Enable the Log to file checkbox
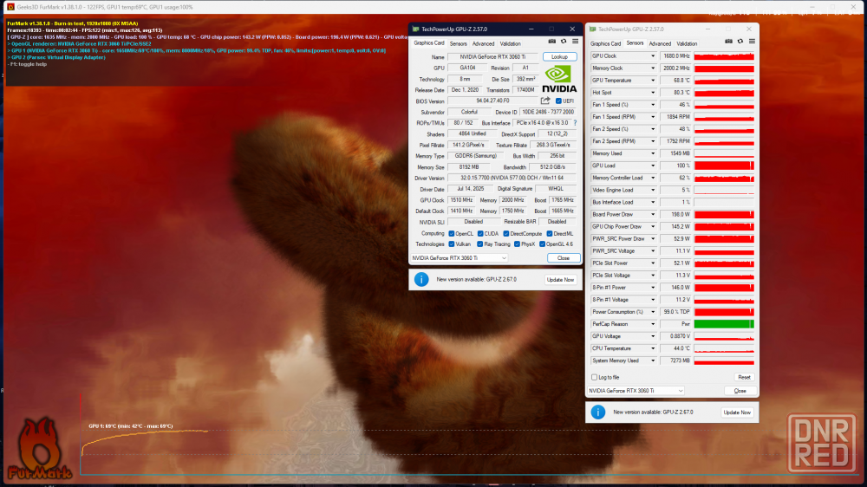The height and width of the screenshot is (487, 867). [594, 377]
